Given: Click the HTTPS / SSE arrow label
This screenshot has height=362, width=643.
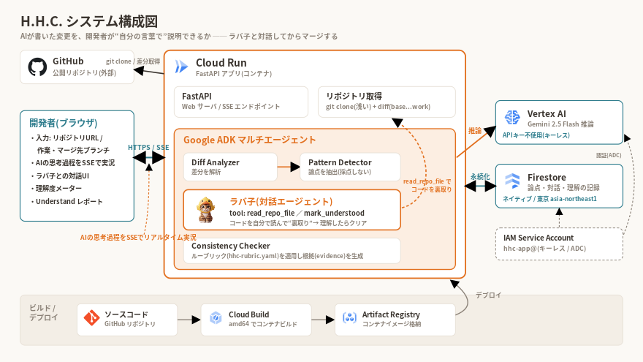Looking at the screenshot, I should (x=148, y=147).
